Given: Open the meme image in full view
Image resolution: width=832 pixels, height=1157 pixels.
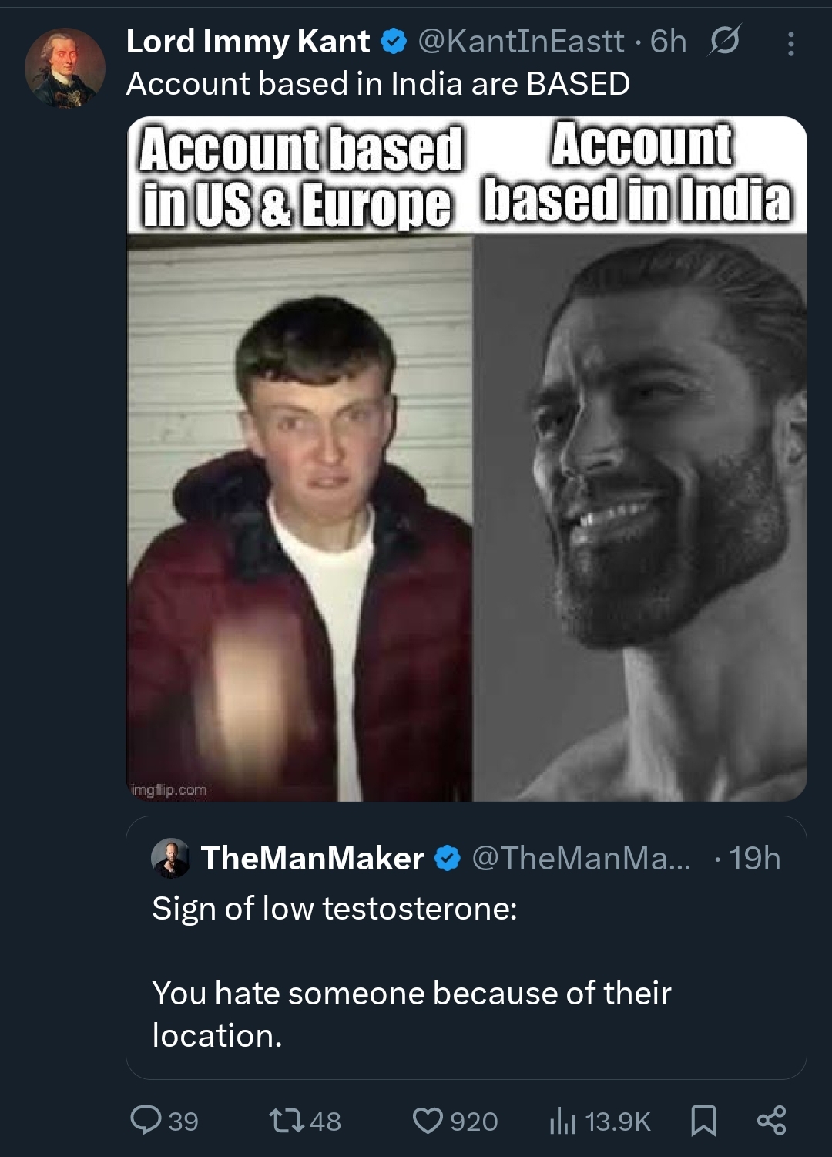Looking at the screenshot, I should 466,459.
